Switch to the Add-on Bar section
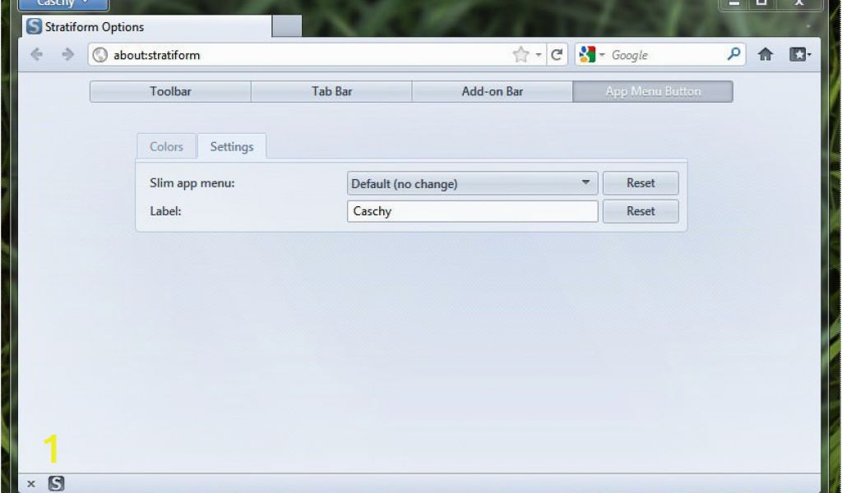842x493 pixels. pyautogui.click(x=492, y=91)
